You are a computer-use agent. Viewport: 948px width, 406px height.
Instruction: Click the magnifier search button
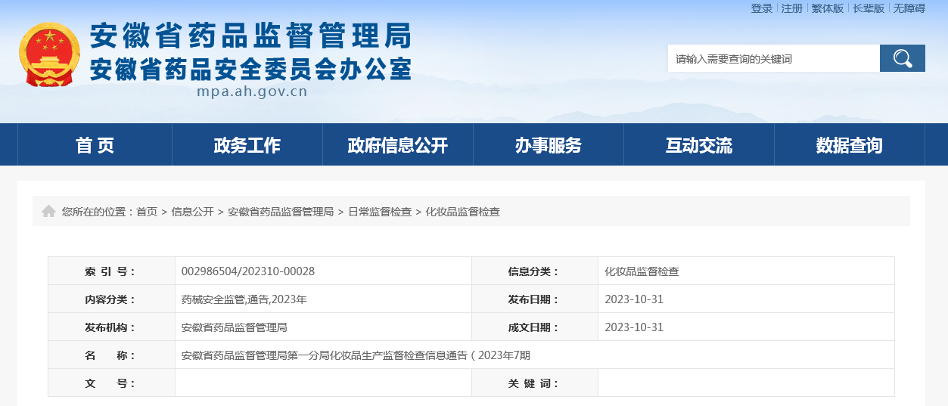pyautogui.click(x=902, y=58)
